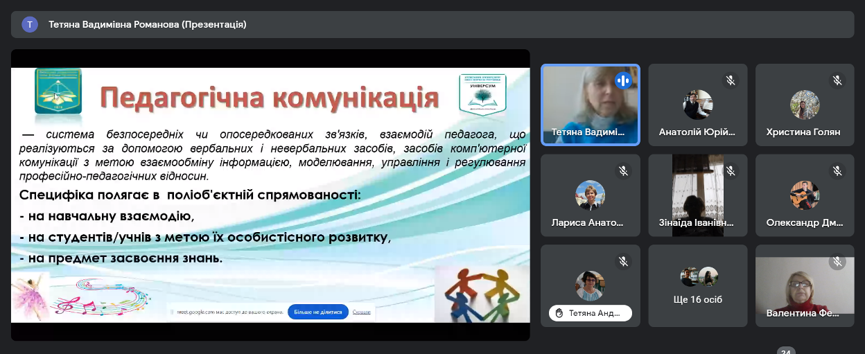Click raised hand icon beside Тетяна Анд

[559, 313]
